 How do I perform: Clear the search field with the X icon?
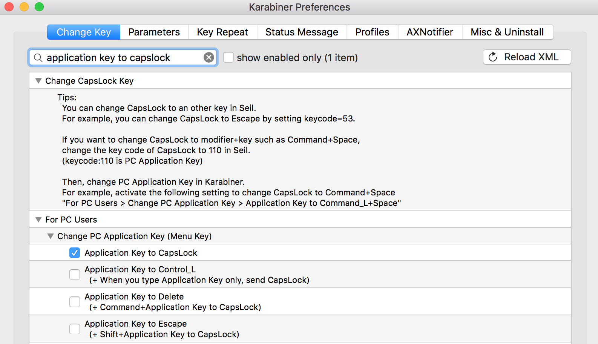pyautogui.click(x=209, y=57)
